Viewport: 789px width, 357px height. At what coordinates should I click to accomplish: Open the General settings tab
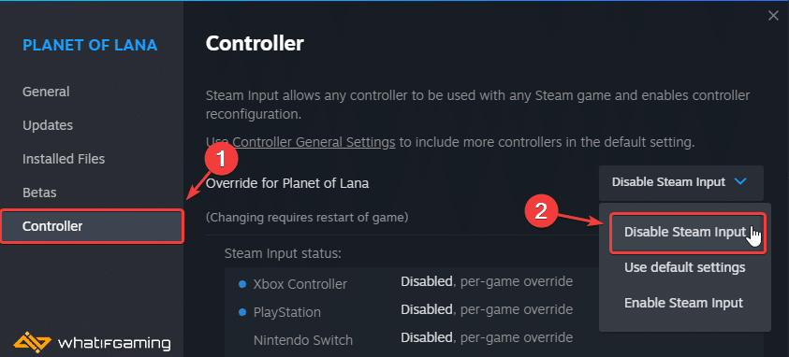click(x=46, y=92)
